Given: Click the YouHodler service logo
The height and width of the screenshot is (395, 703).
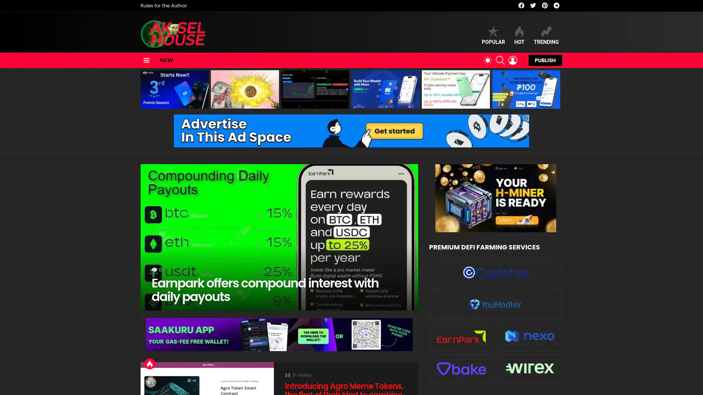Looking at the screenshot, I should 495,304.
